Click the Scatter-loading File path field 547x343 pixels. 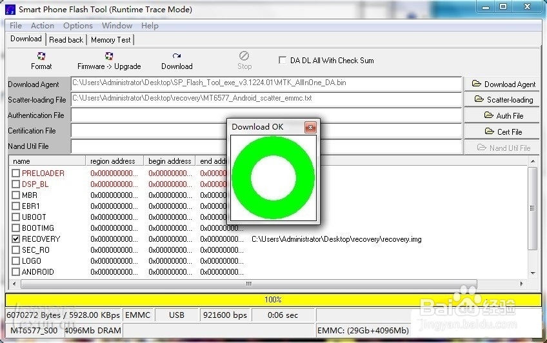(x=266, y=99)
